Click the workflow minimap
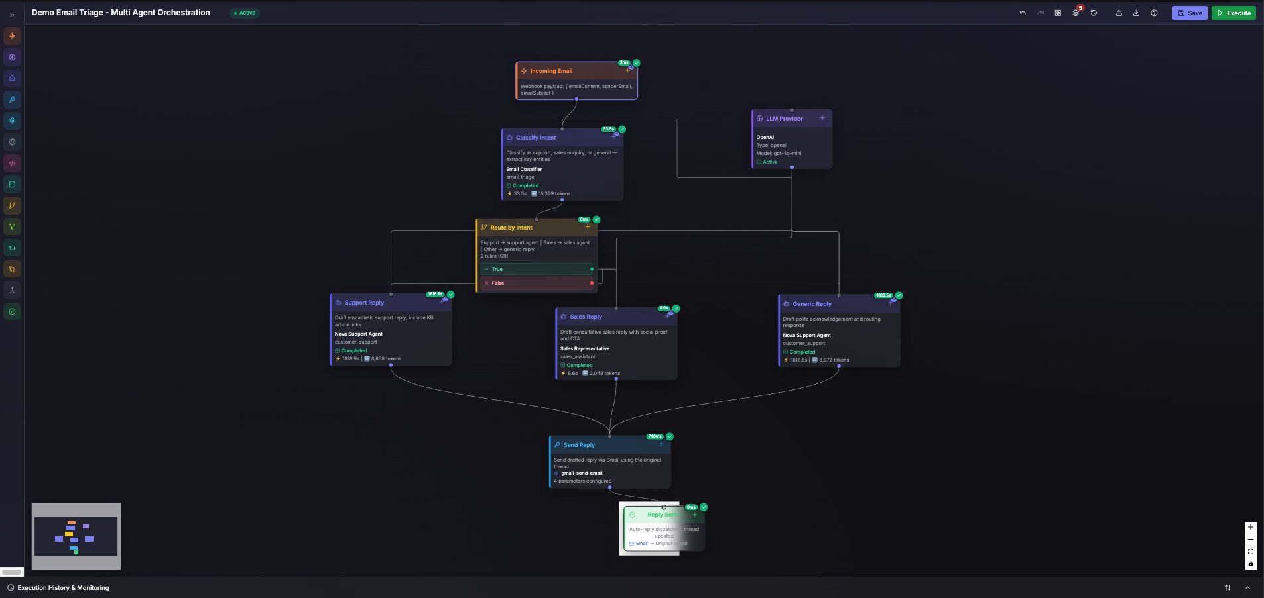The image size is (1264, 598). (x=76, y=536)
